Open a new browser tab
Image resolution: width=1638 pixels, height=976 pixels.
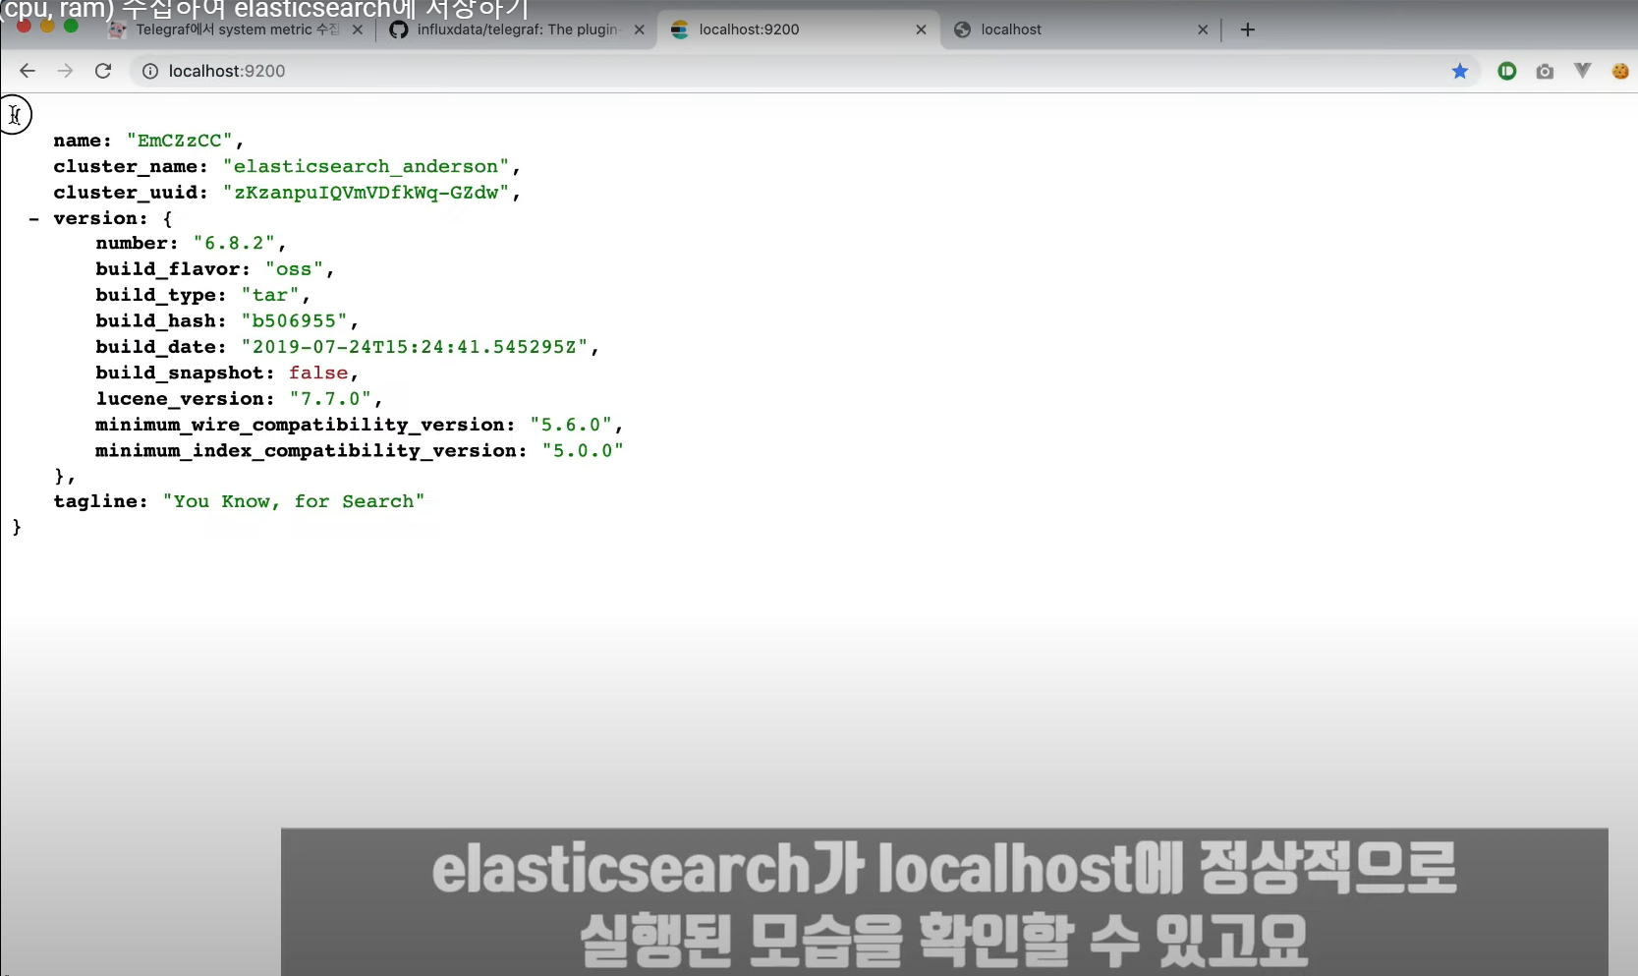coord(1248,29)
